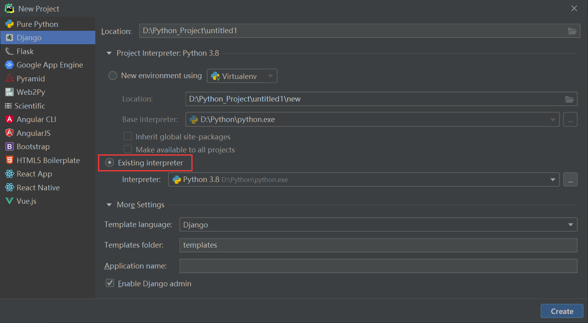Click the project Location path field
This screenshot has width=588, height=323.
click(352, 31)
